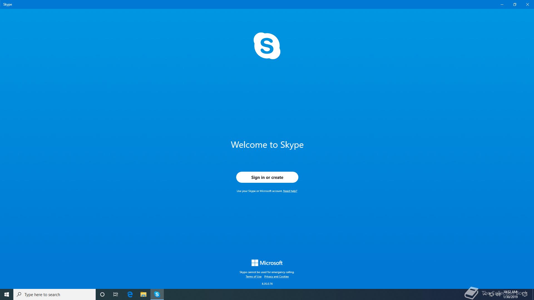The image size is (534, 300).
Task: Open the Terms of Use link
Action: (x=253, y=277)
